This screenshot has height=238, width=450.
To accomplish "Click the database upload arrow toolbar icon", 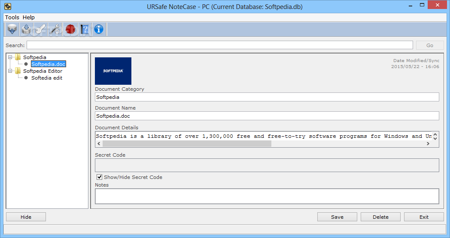I will click(26, 29).
